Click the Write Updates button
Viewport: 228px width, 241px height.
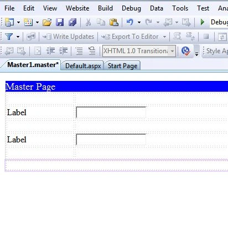pos(68,37)
